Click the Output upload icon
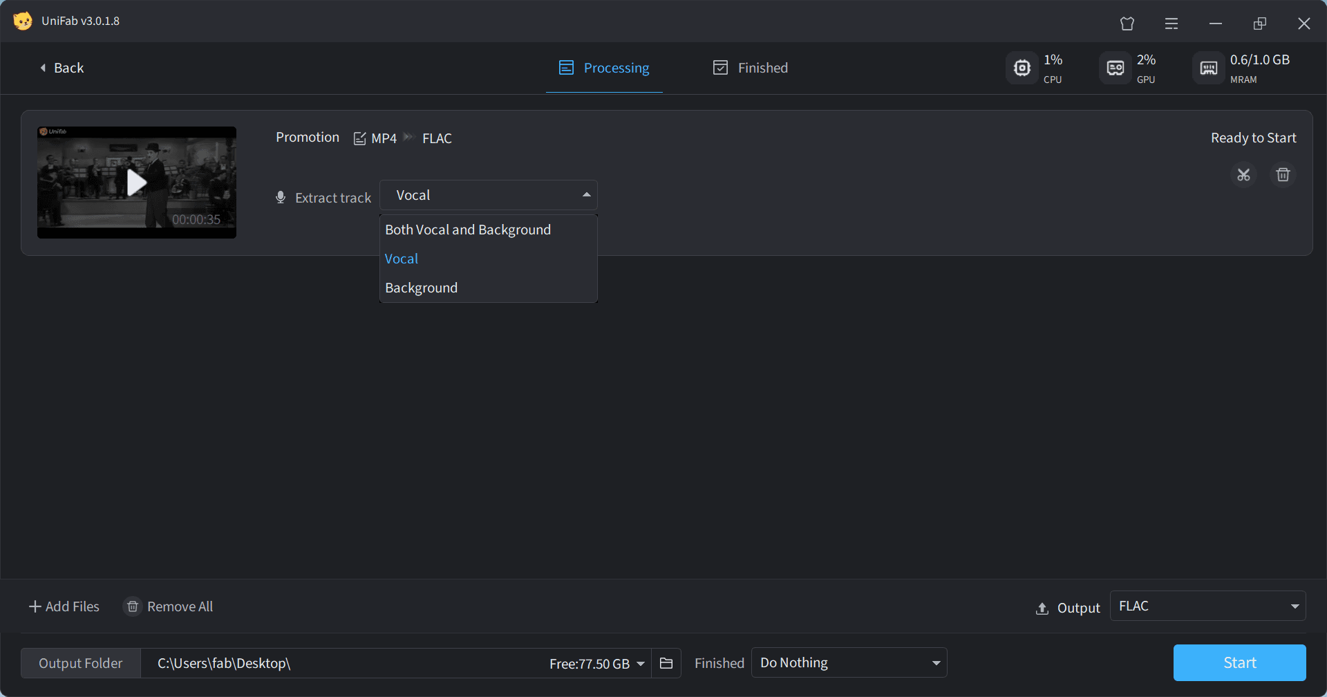The height and width of the screenshot is (697, 1327). coord(1042,608)
